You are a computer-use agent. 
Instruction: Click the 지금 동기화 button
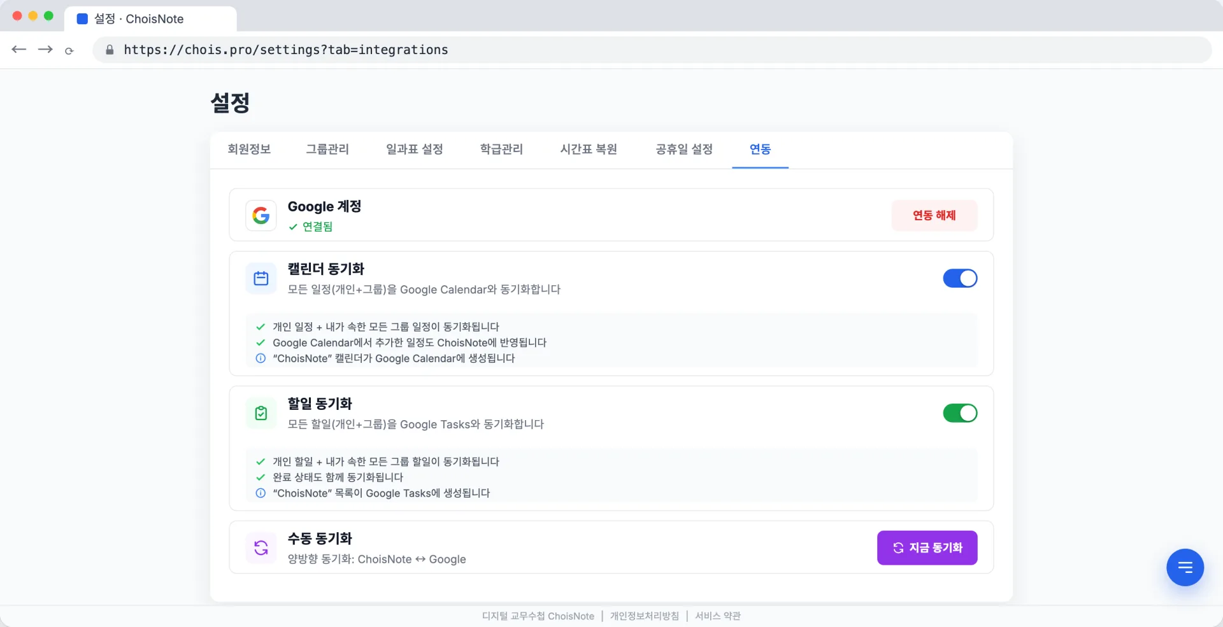pos(927,547)
